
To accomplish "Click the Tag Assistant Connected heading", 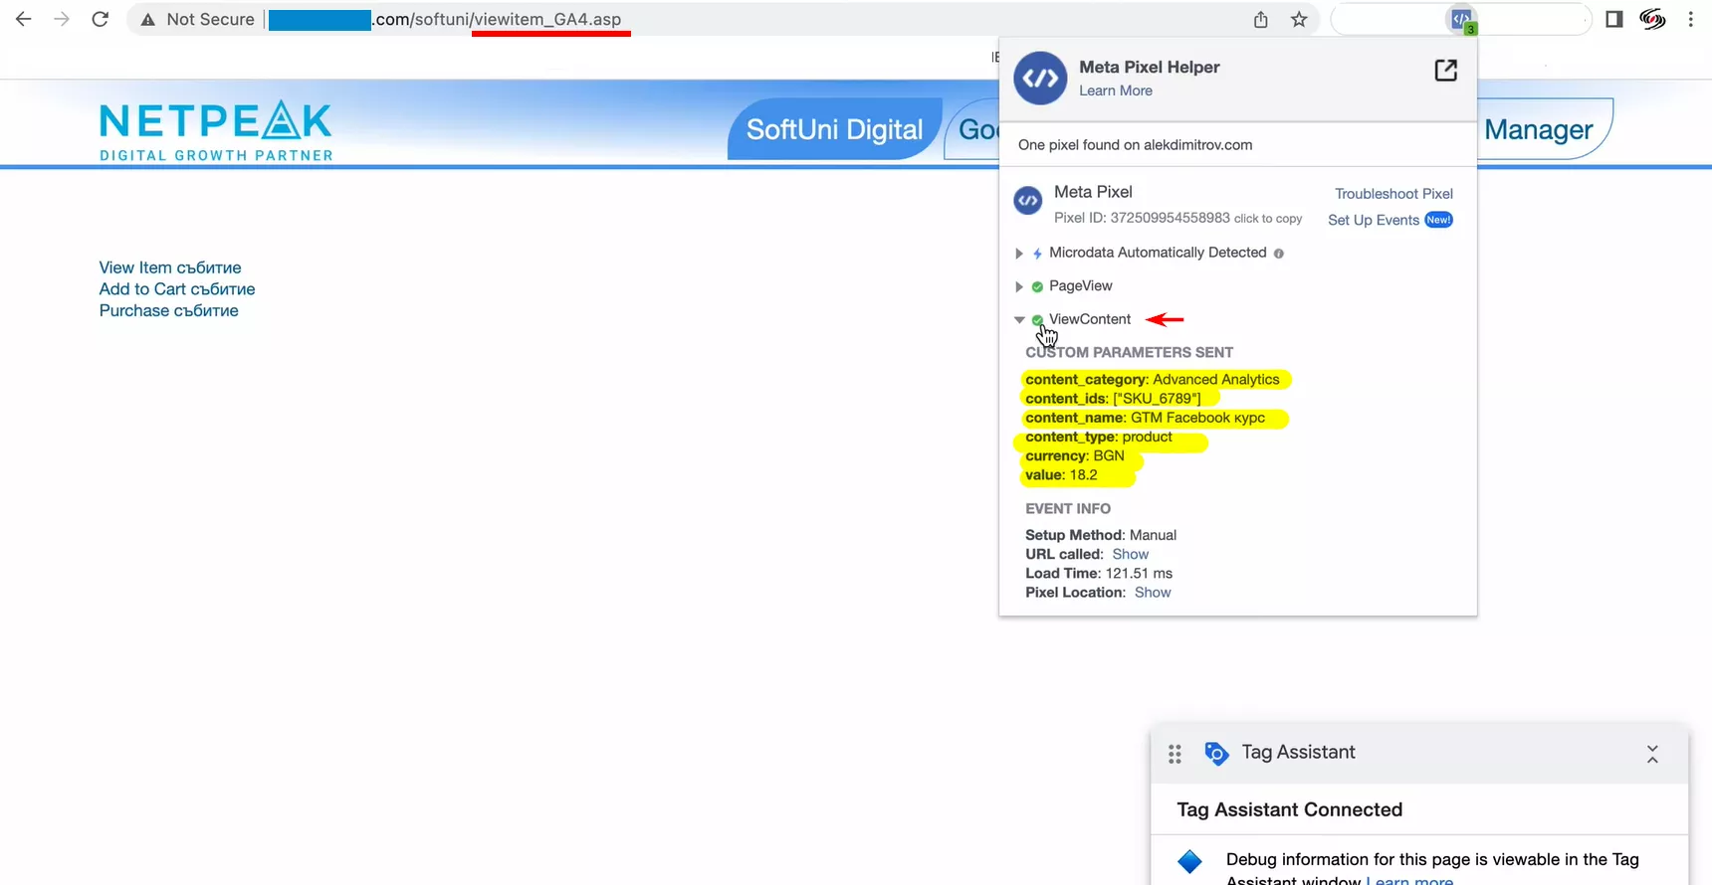I will [1290, 809].
